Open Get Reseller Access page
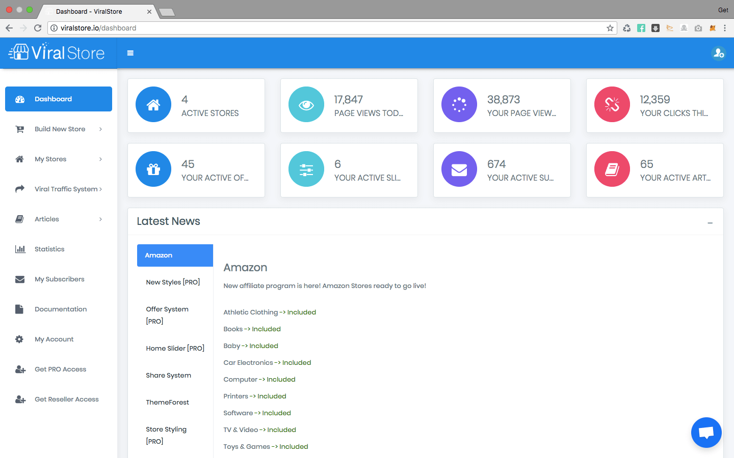The width and height of the screenshot is (734, 458). point(59,399)
